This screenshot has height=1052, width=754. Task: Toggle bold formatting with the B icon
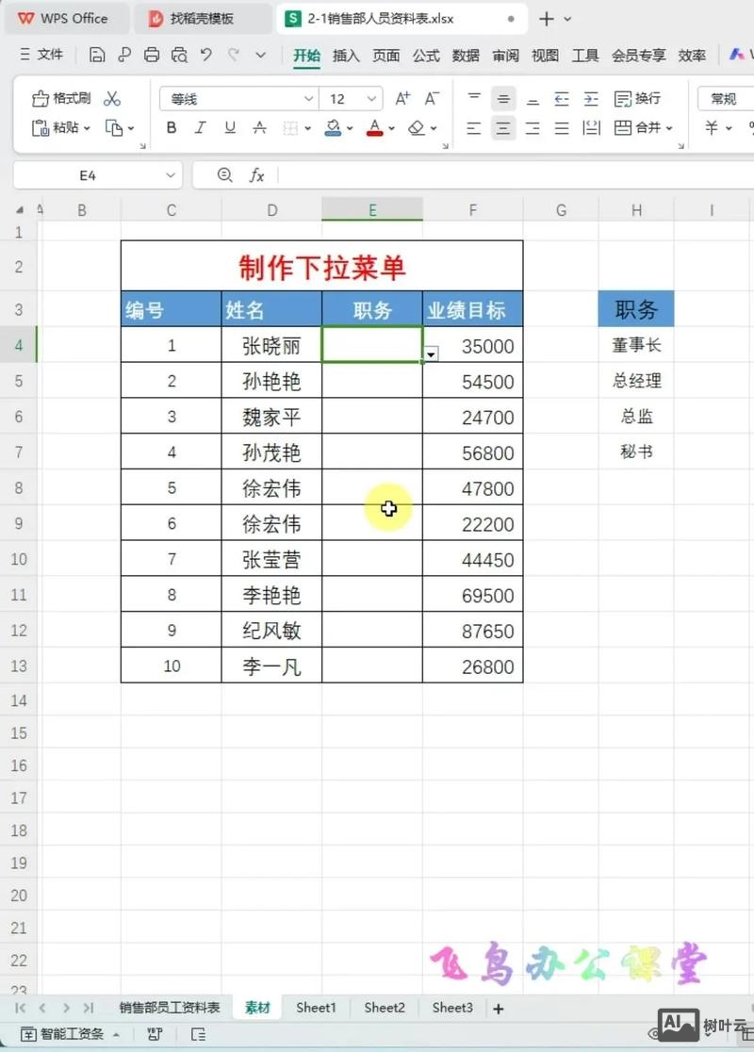[171, 128]
